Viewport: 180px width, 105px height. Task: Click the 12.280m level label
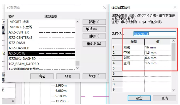pyautogui.click(x=62, y=101)
